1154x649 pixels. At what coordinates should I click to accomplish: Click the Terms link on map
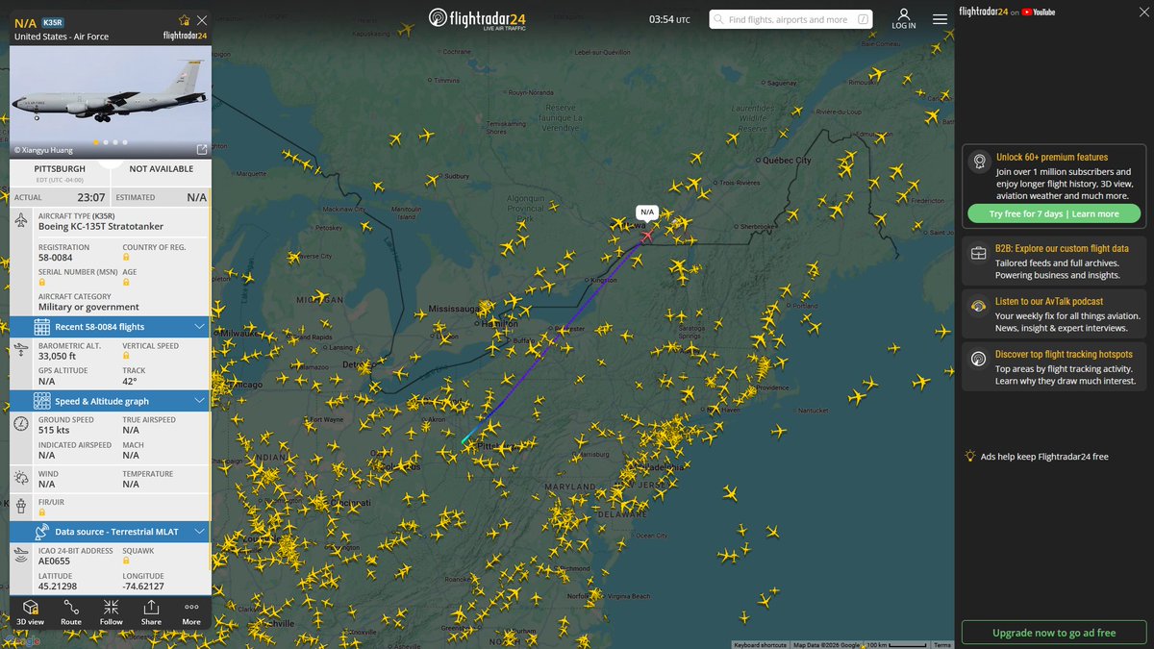click(942, 645)
